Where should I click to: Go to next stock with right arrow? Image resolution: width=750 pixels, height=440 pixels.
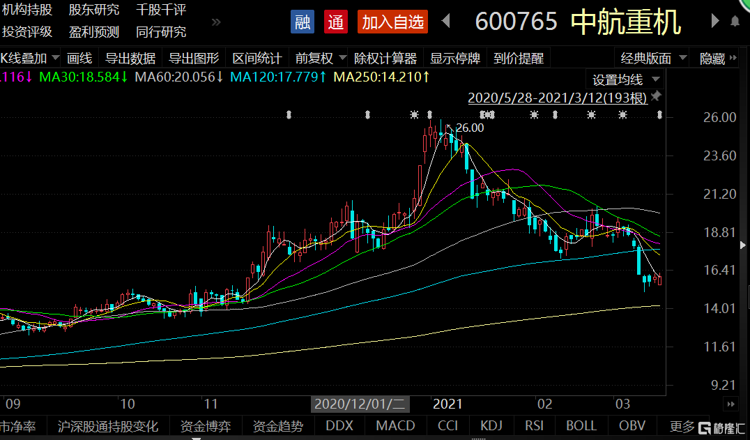pyautogui.click(x=715, y=21)
